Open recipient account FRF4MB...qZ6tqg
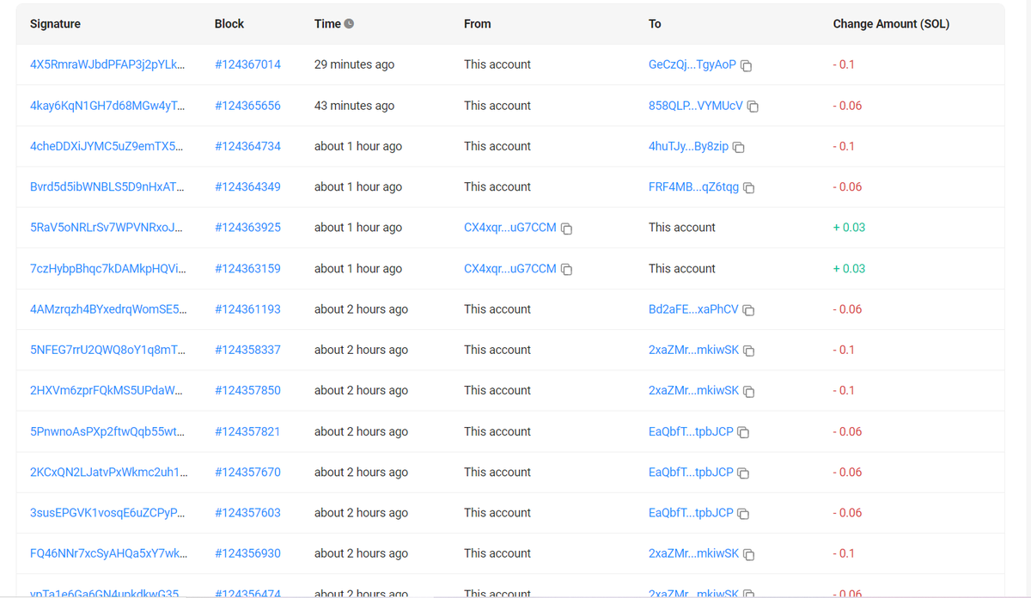The width and height of the screenshot is (1031, 598). pos(694,186)
